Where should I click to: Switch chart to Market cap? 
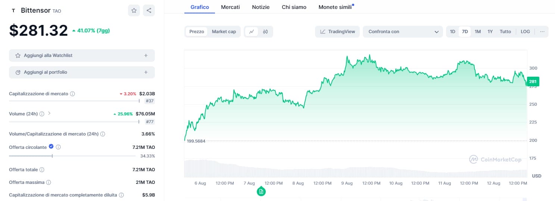224,32
